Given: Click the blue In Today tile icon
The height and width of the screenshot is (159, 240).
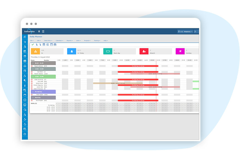Looking at the screenshot, I should tap(72, 51).
